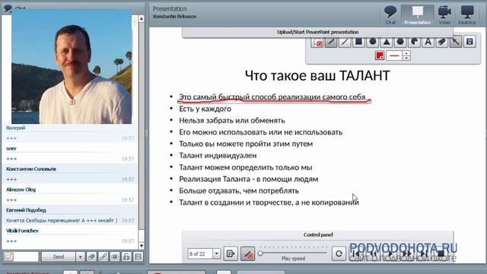487x274 pixels.
Task: Open the red drawing color swatch
Action: (380, 56)
